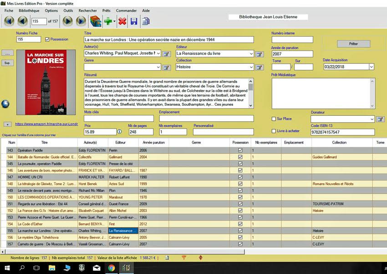The width and height of the screenshot is (387, 274).
Task: Click the edit icon beside Editeur field
Action: pyautogui.click(x=260, y=54)
